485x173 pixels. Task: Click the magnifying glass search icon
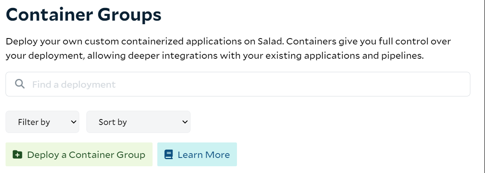click(x=20, y=84)
